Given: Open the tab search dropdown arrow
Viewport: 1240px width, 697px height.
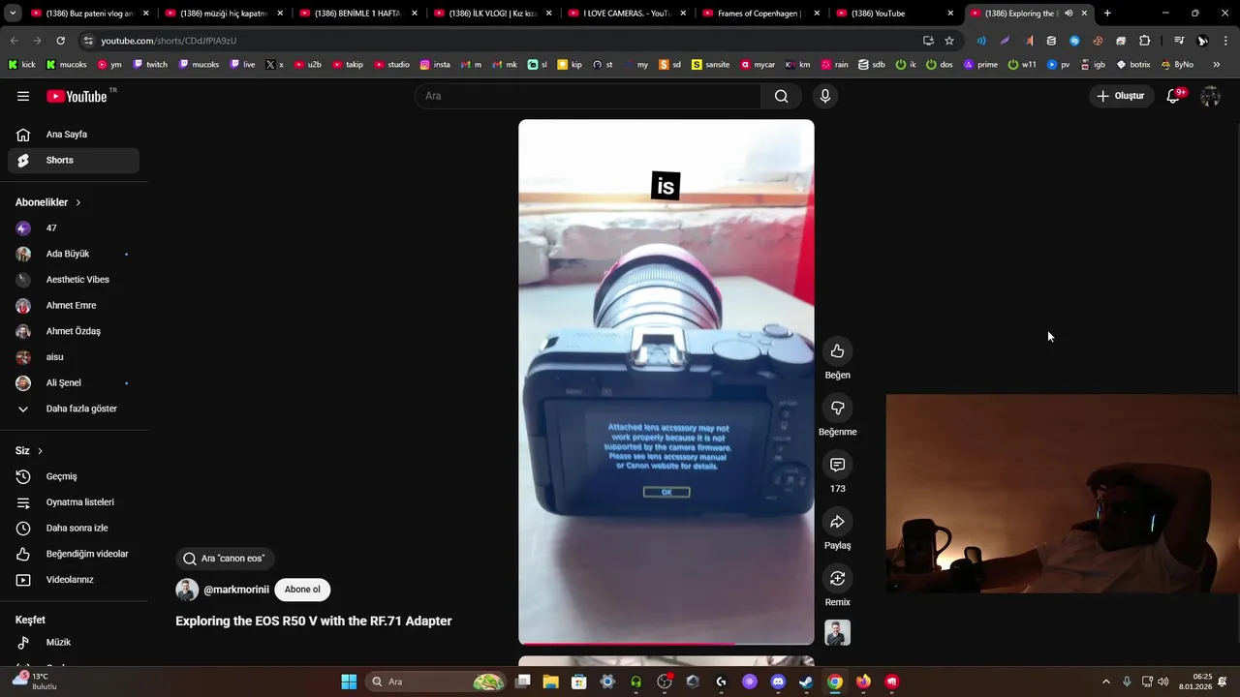Looking at the screenshot, I should pos(13,14).
